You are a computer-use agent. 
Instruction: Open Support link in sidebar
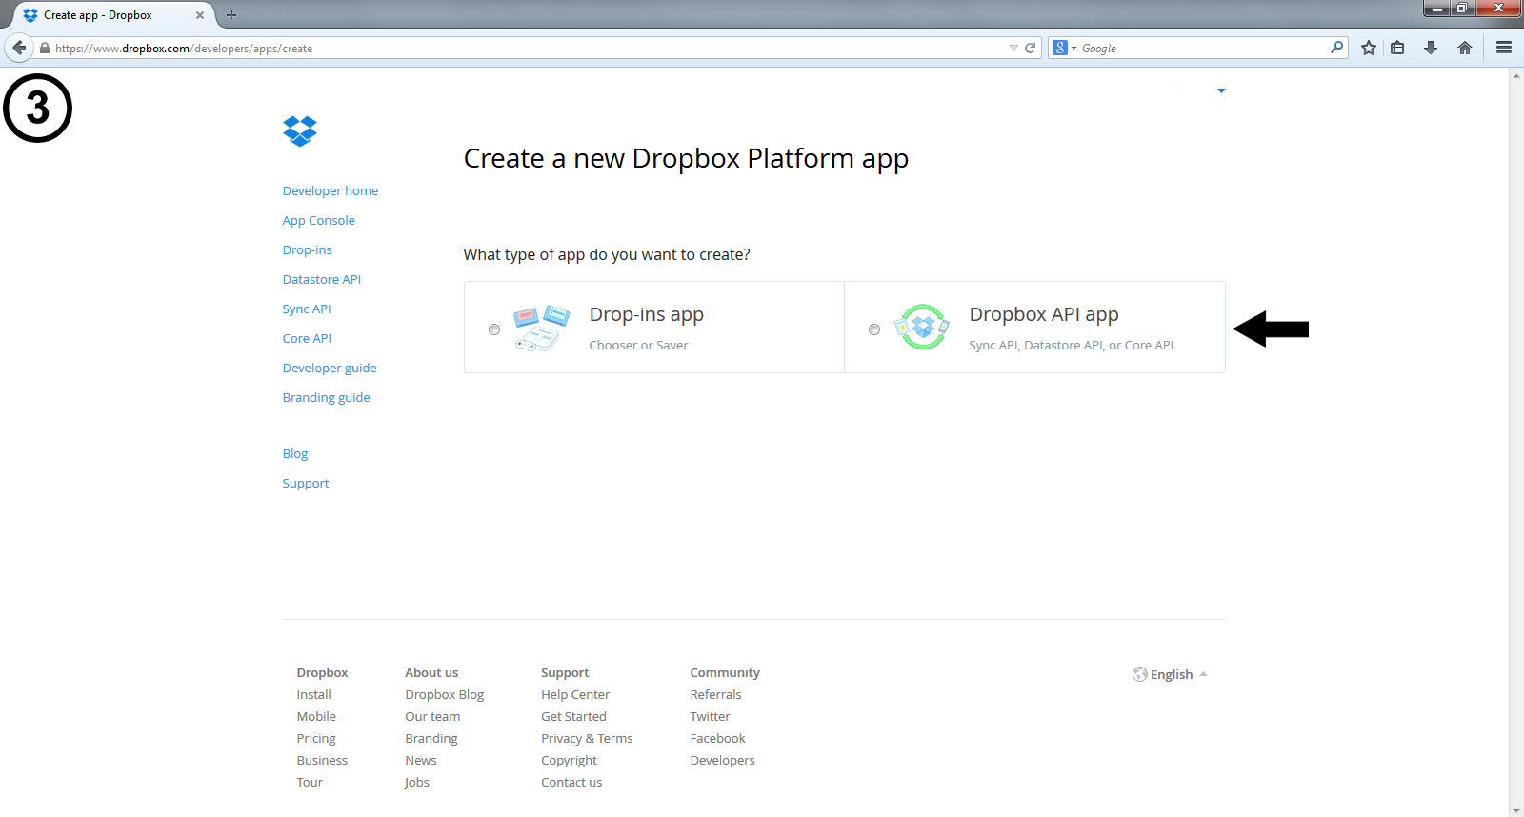point(306,483)
